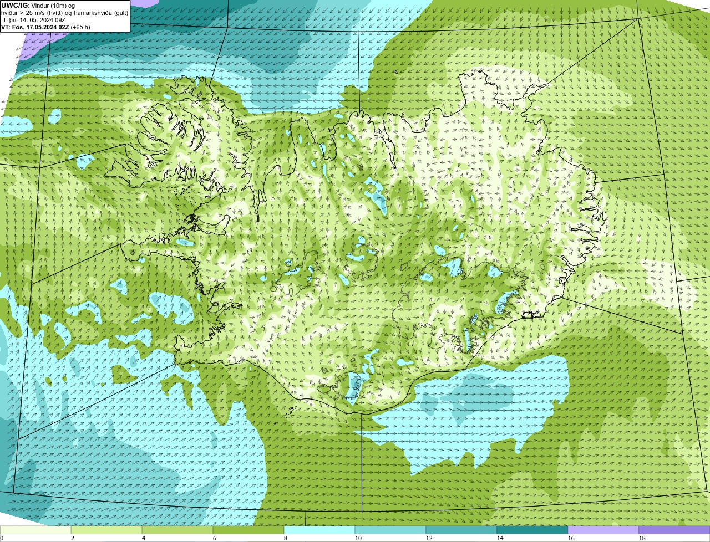Click the 'UWC/IG: Vindur (10m) og' title line

(38, 6)
